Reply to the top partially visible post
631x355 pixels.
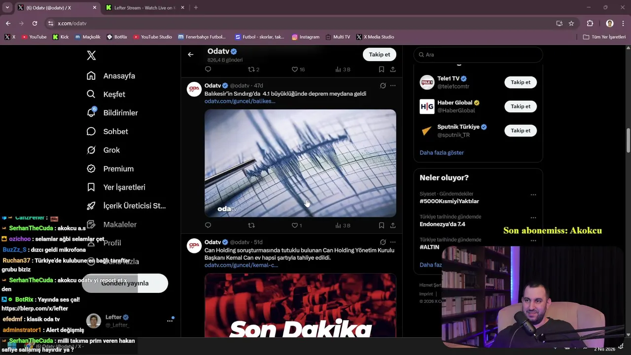[208, 70]
